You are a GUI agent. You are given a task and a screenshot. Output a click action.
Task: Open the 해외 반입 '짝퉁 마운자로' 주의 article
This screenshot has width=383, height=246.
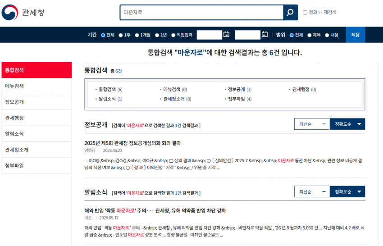(155, 210)
